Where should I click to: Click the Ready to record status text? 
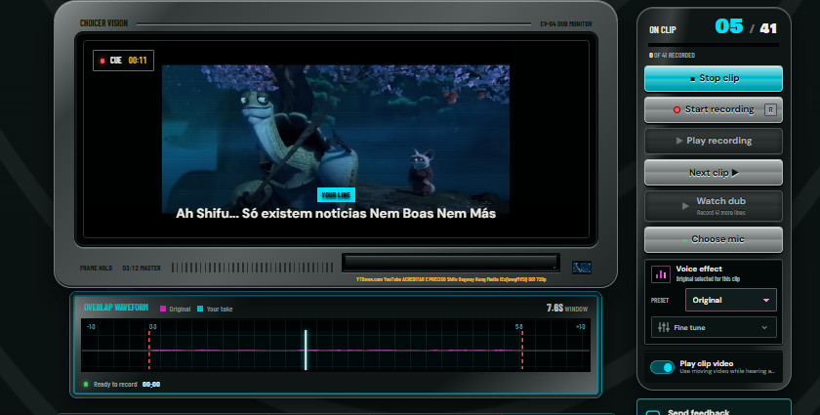click(115, 384)
